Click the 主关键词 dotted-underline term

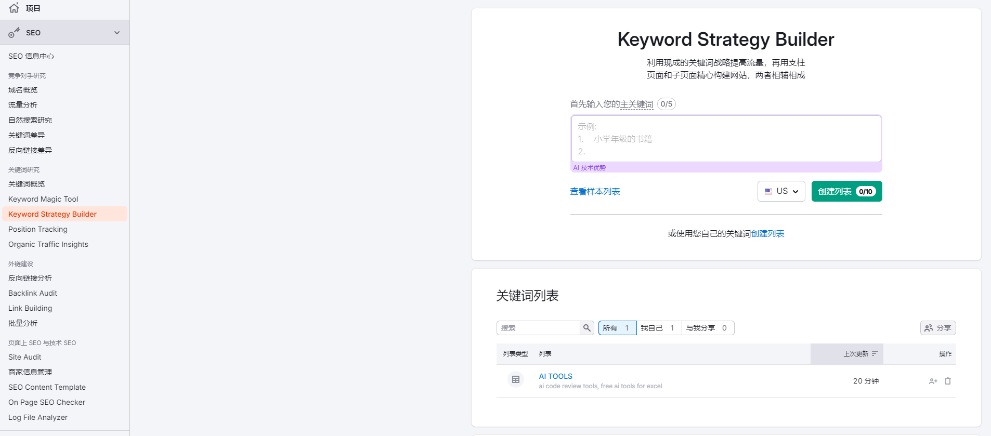click(x=636, y=104)
